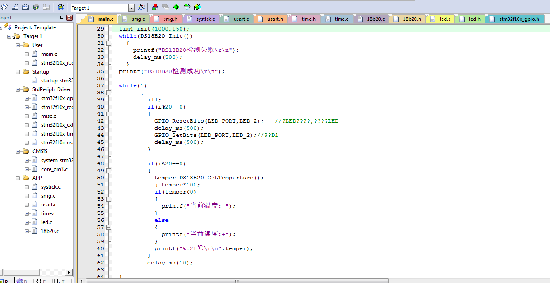
Task: Select stm32f10x_it.c in the User group
Action: [57, 63]
